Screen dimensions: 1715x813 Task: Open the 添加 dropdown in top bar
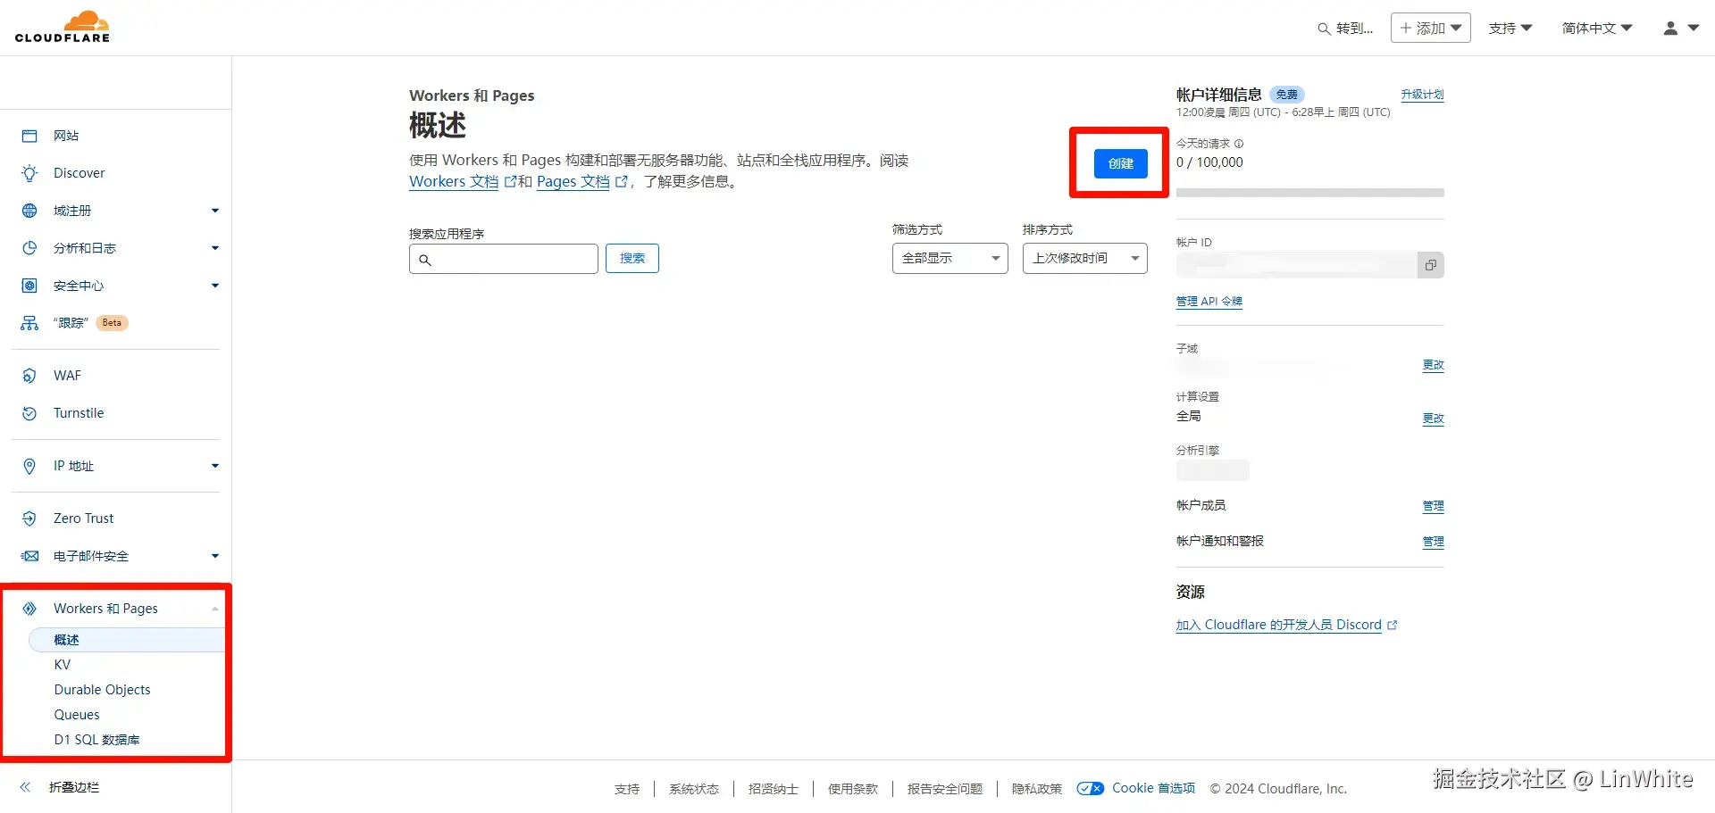click(1430, 27)
